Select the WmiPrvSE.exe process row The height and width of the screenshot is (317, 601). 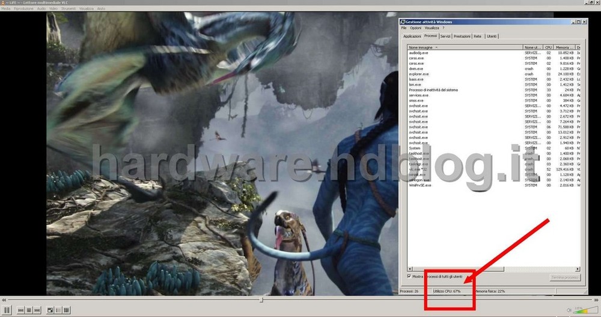(493, 185)
